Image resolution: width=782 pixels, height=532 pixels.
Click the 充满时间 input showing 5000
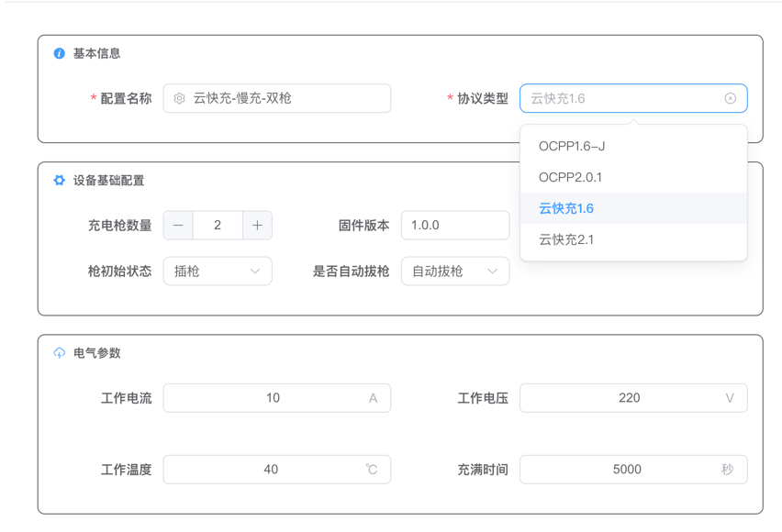(633, 470)
